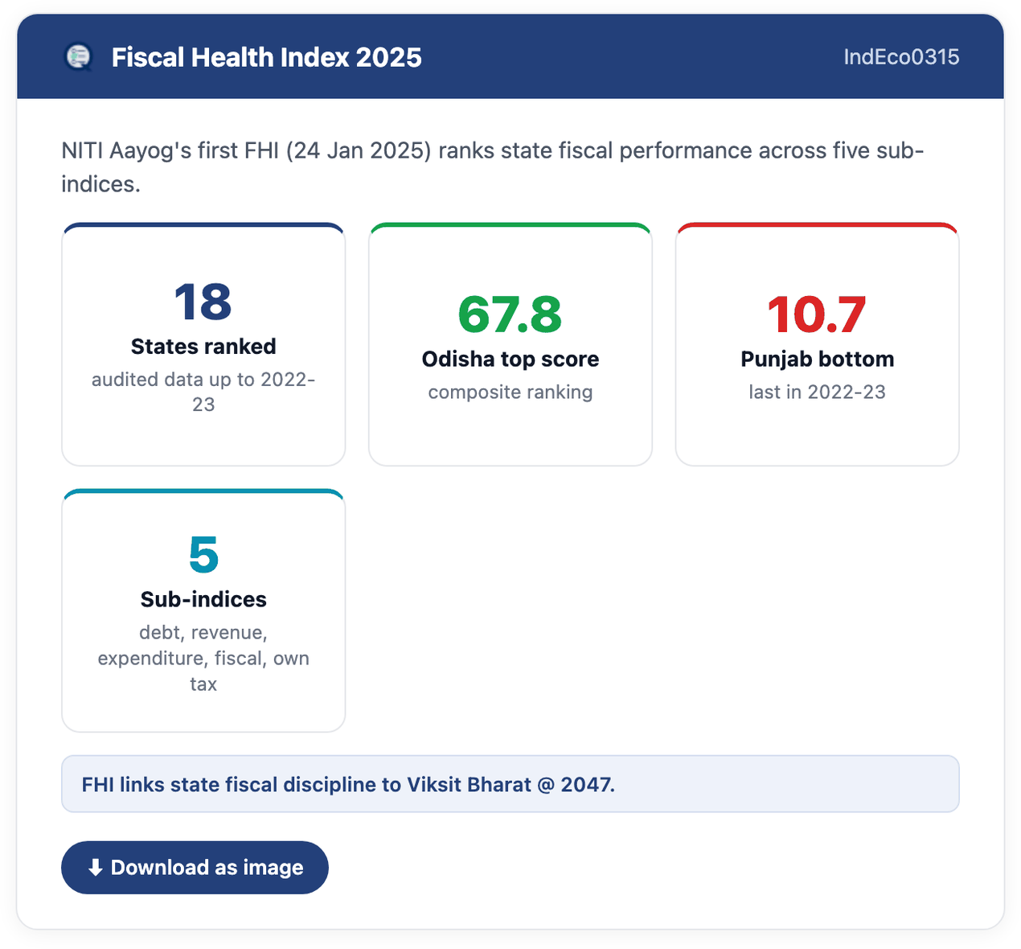Open the States ranked card
1021x949 pixels.
pos(203,344)
